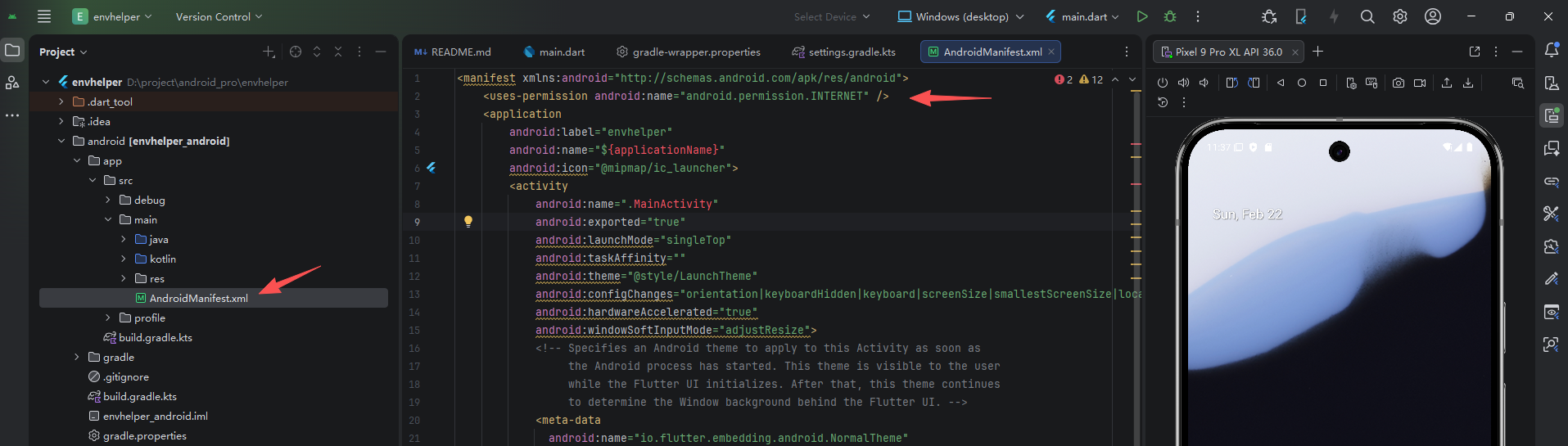Open Select Device dropdown
Viewport: 1568px width, 446px height.
click(x=832, y=16)
